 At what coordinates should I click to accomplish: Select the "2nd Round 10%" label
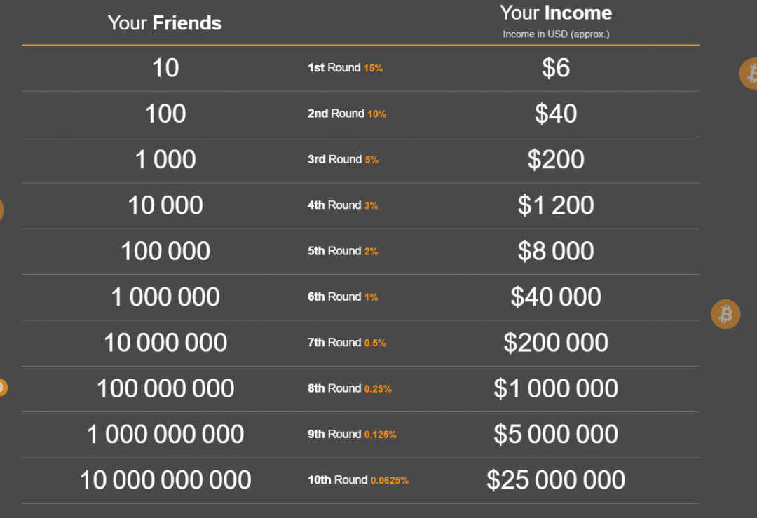[347, 114]
